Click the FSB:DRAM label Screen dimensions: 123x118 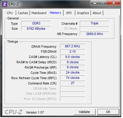pyautogui.click(x=49, y=51)
